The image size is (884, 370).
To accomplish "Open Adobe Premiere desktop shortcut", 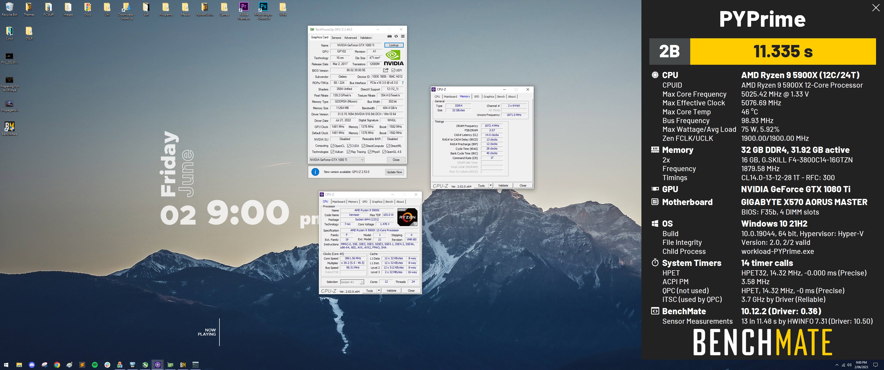I will coord(244,11).
